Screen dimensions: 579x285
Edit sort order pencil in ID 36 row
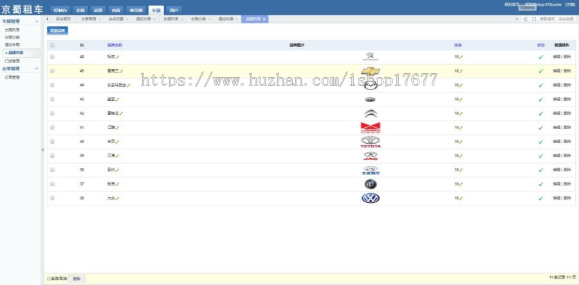461,198
